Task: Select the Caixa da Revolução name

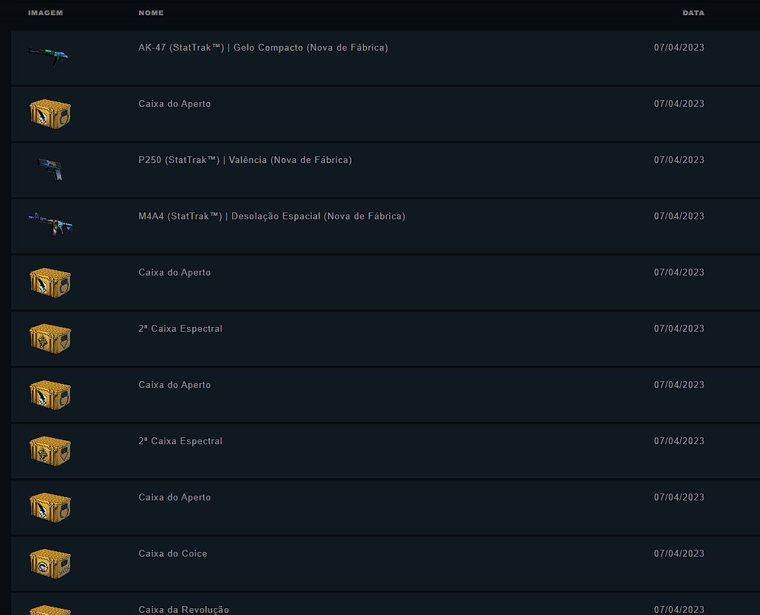Action: pyautogui.click(x=183, y=609)
